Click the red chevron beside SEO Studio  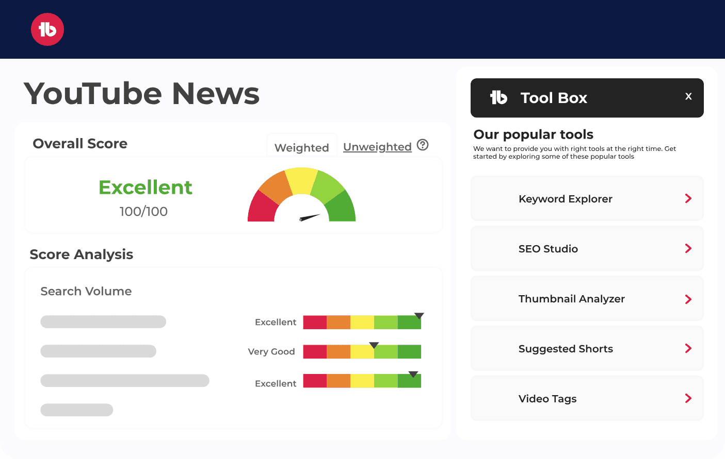[688, 248]
